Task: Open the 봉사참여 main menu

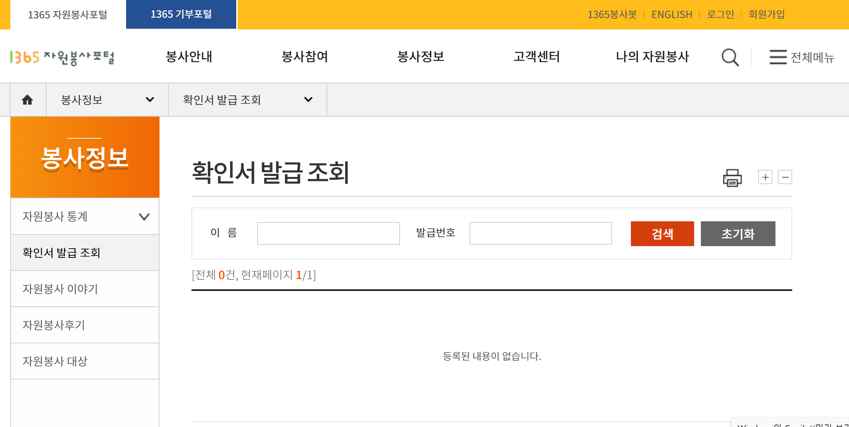Action: coord(305,57)
